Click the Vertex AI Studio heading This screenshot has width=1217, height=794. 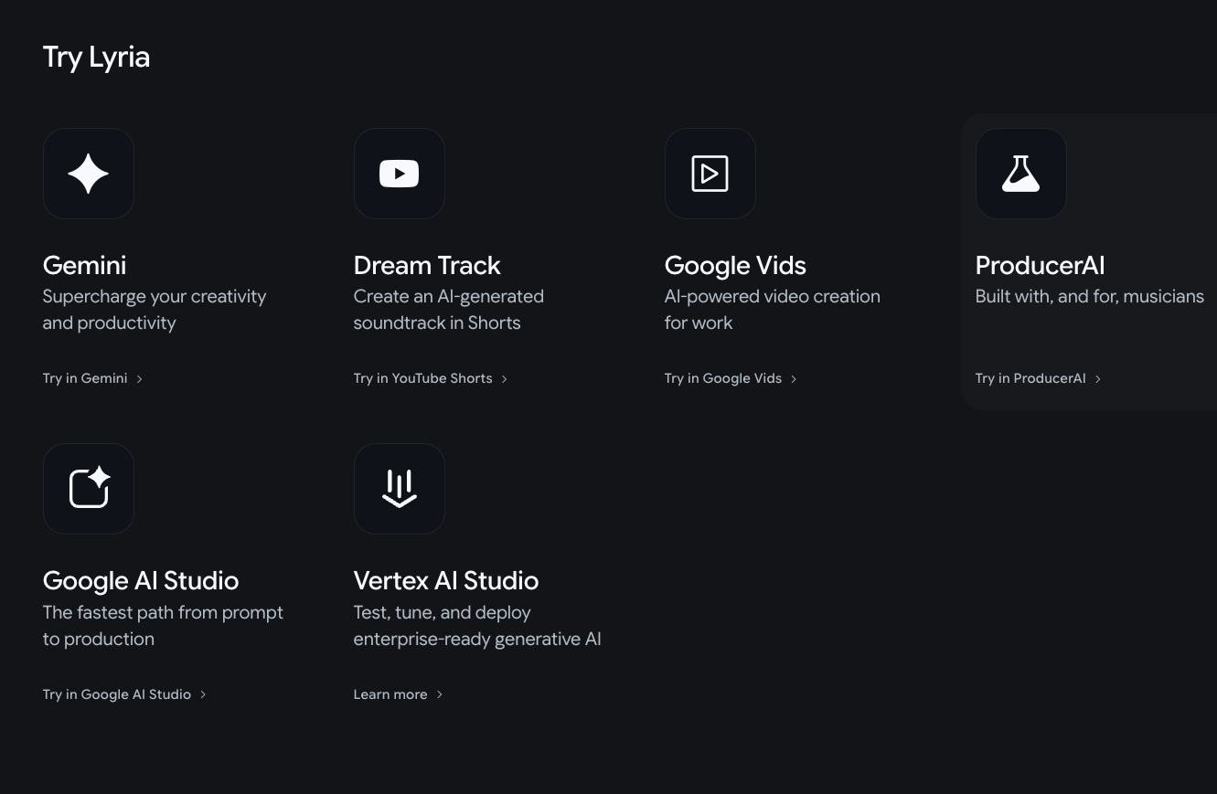(x=445, y=580)
